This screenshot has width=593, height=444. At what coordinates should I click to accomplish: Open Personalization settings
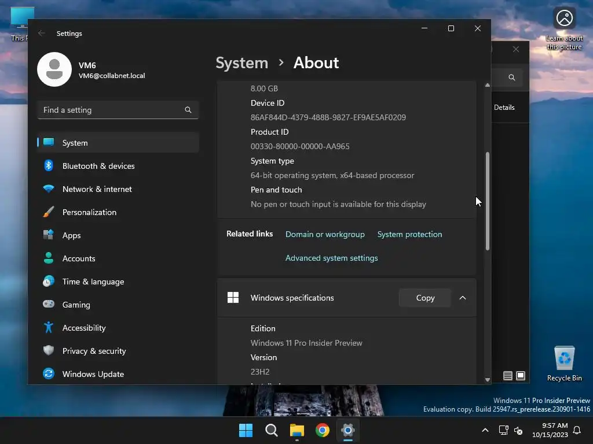[x=118, y=212]
